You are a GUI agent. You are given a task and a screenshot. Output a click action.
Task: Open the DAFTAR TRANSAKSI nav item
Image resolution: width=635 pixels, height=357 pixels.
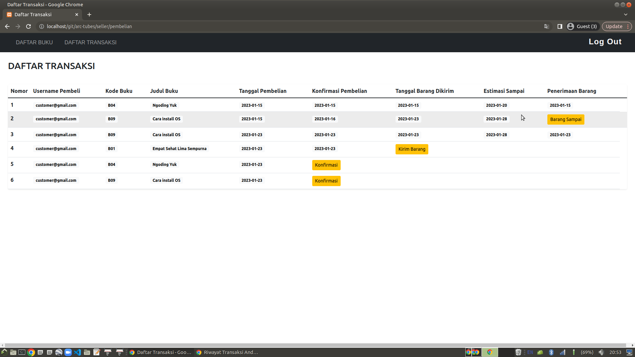coord(90,42)
